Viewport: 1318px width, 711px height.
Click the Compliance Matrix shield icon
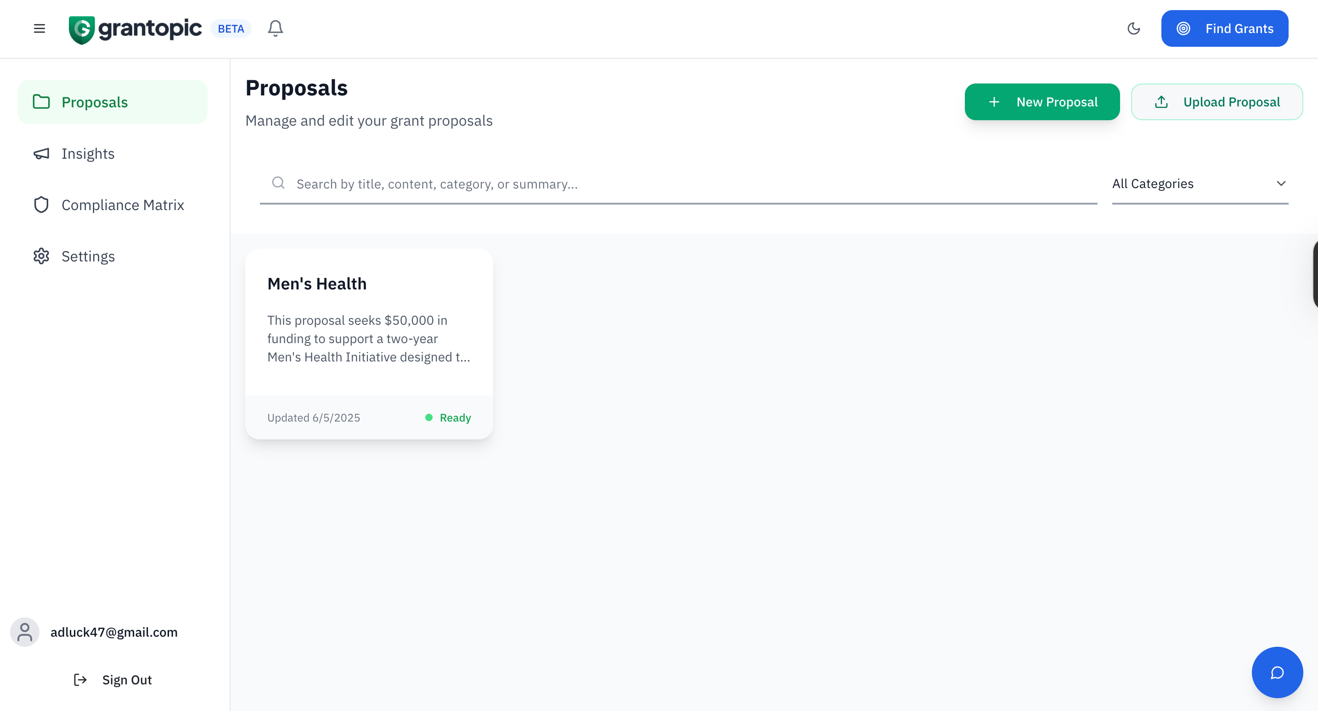point(41,205)
